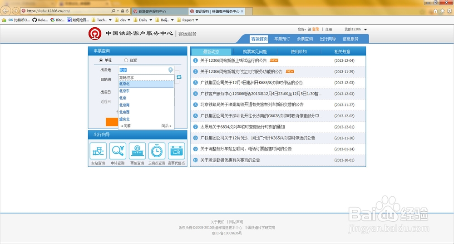Open the '比特币O...' bookmark

[19, 20]
